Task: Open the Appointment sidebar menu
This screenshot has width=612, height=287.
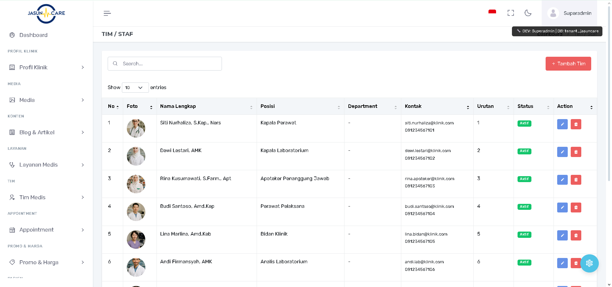Action: tap(46, 230)
